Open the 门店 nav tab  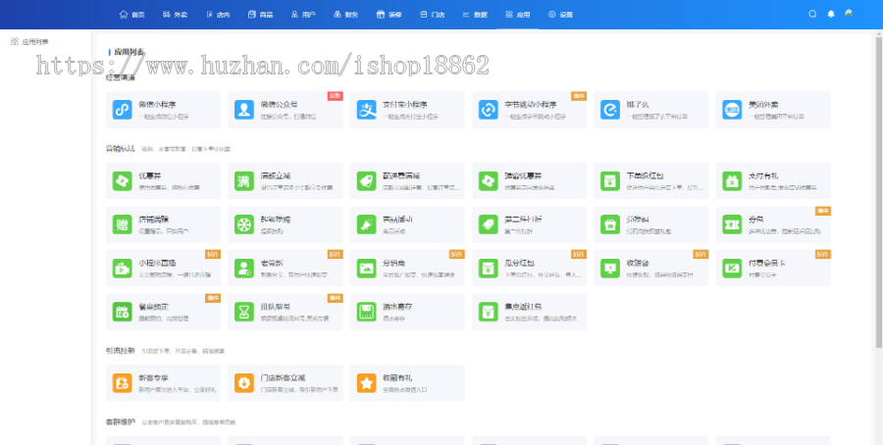(432, 15)
